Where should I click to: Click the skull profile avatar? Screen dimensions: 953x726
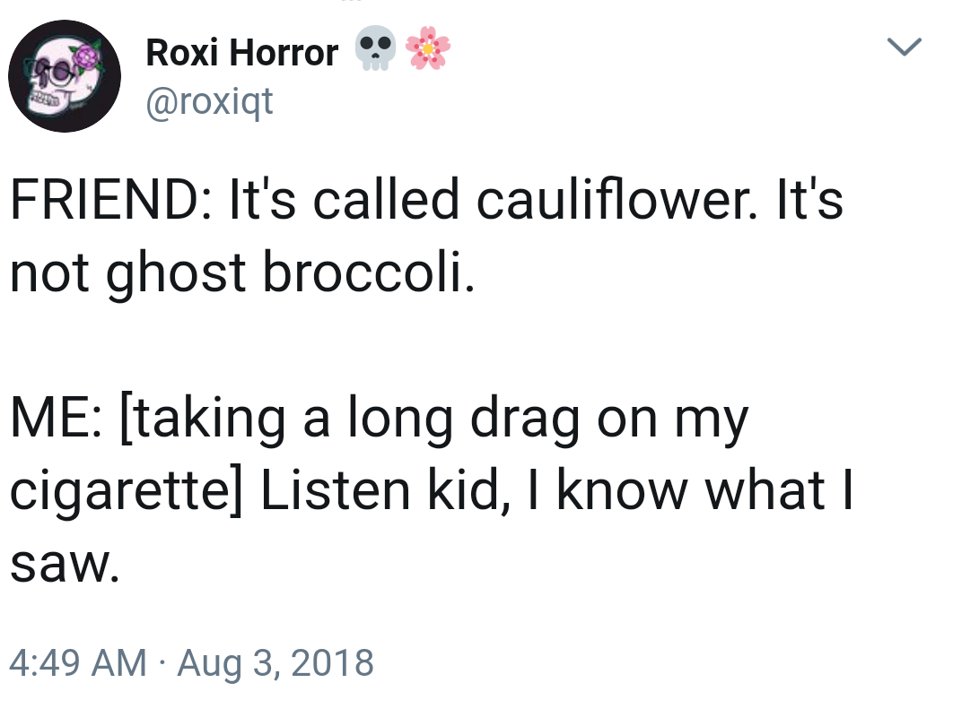point(64,76)
